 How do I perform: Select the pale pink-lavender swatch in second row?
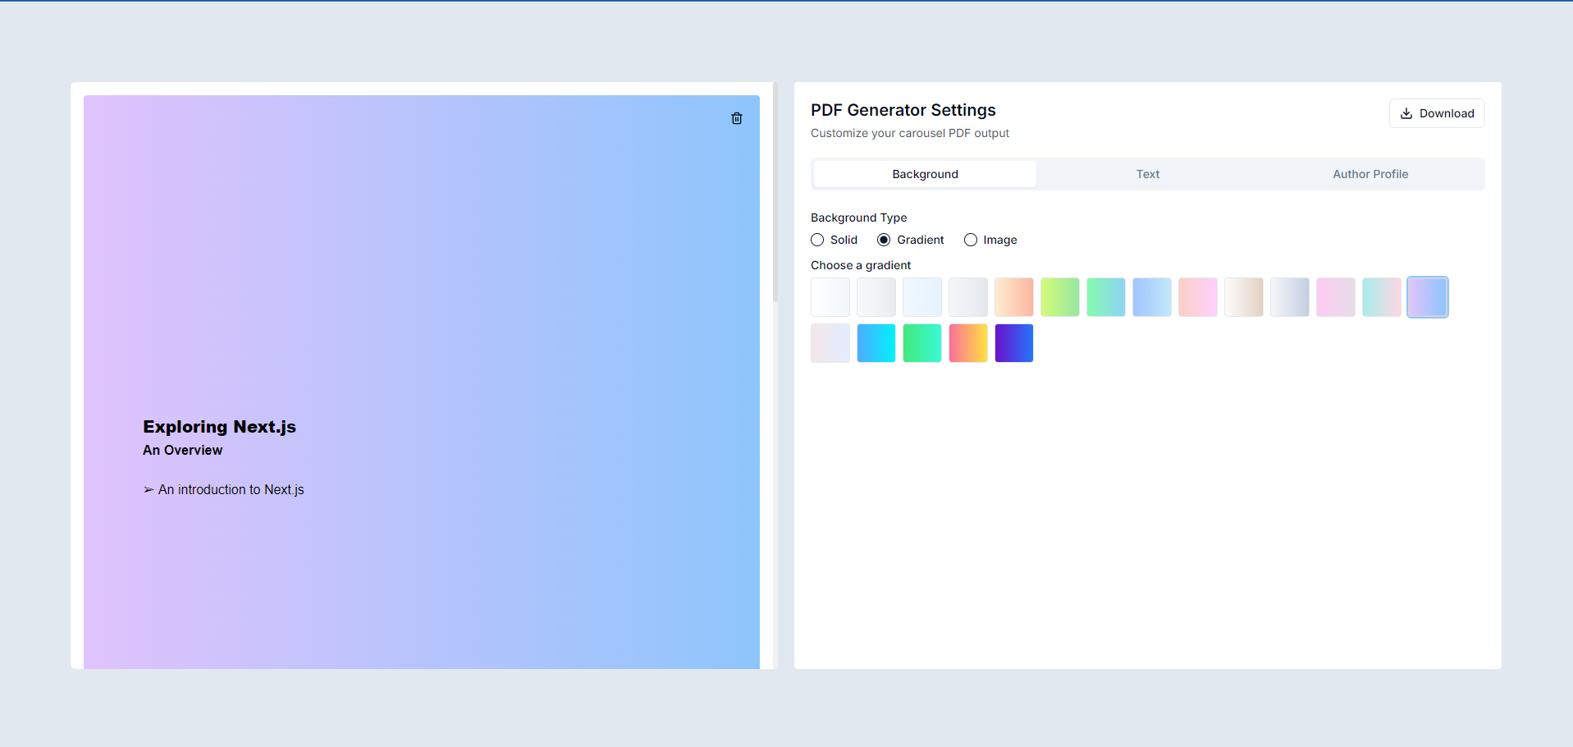[830, 343]
